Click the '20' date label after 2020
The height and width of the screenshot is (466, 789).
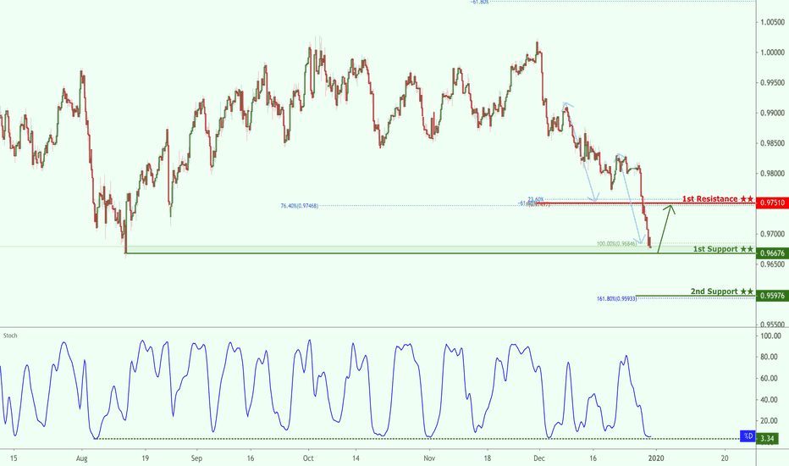pos(725,458)
